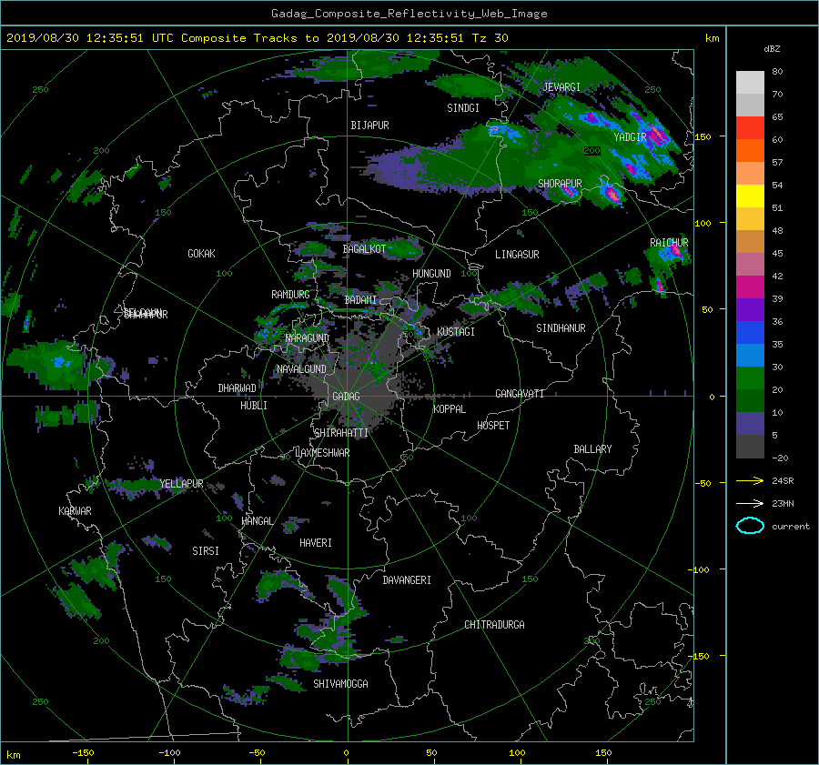The image size is (819, 765).
Task: Click the 23MN white arrow legend icon
Action: [750, 503]
